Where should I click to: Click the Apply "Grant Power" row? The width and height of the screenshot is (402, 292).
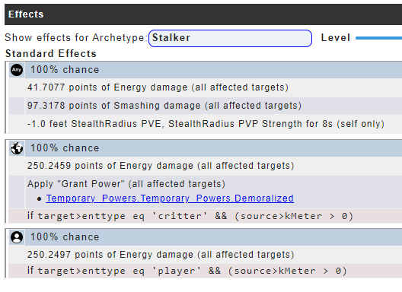click(213, 192)
